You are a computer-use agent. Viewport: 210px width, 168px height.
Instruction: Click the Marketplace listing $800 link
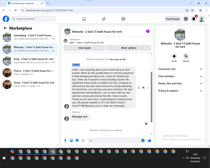point(87,42)
